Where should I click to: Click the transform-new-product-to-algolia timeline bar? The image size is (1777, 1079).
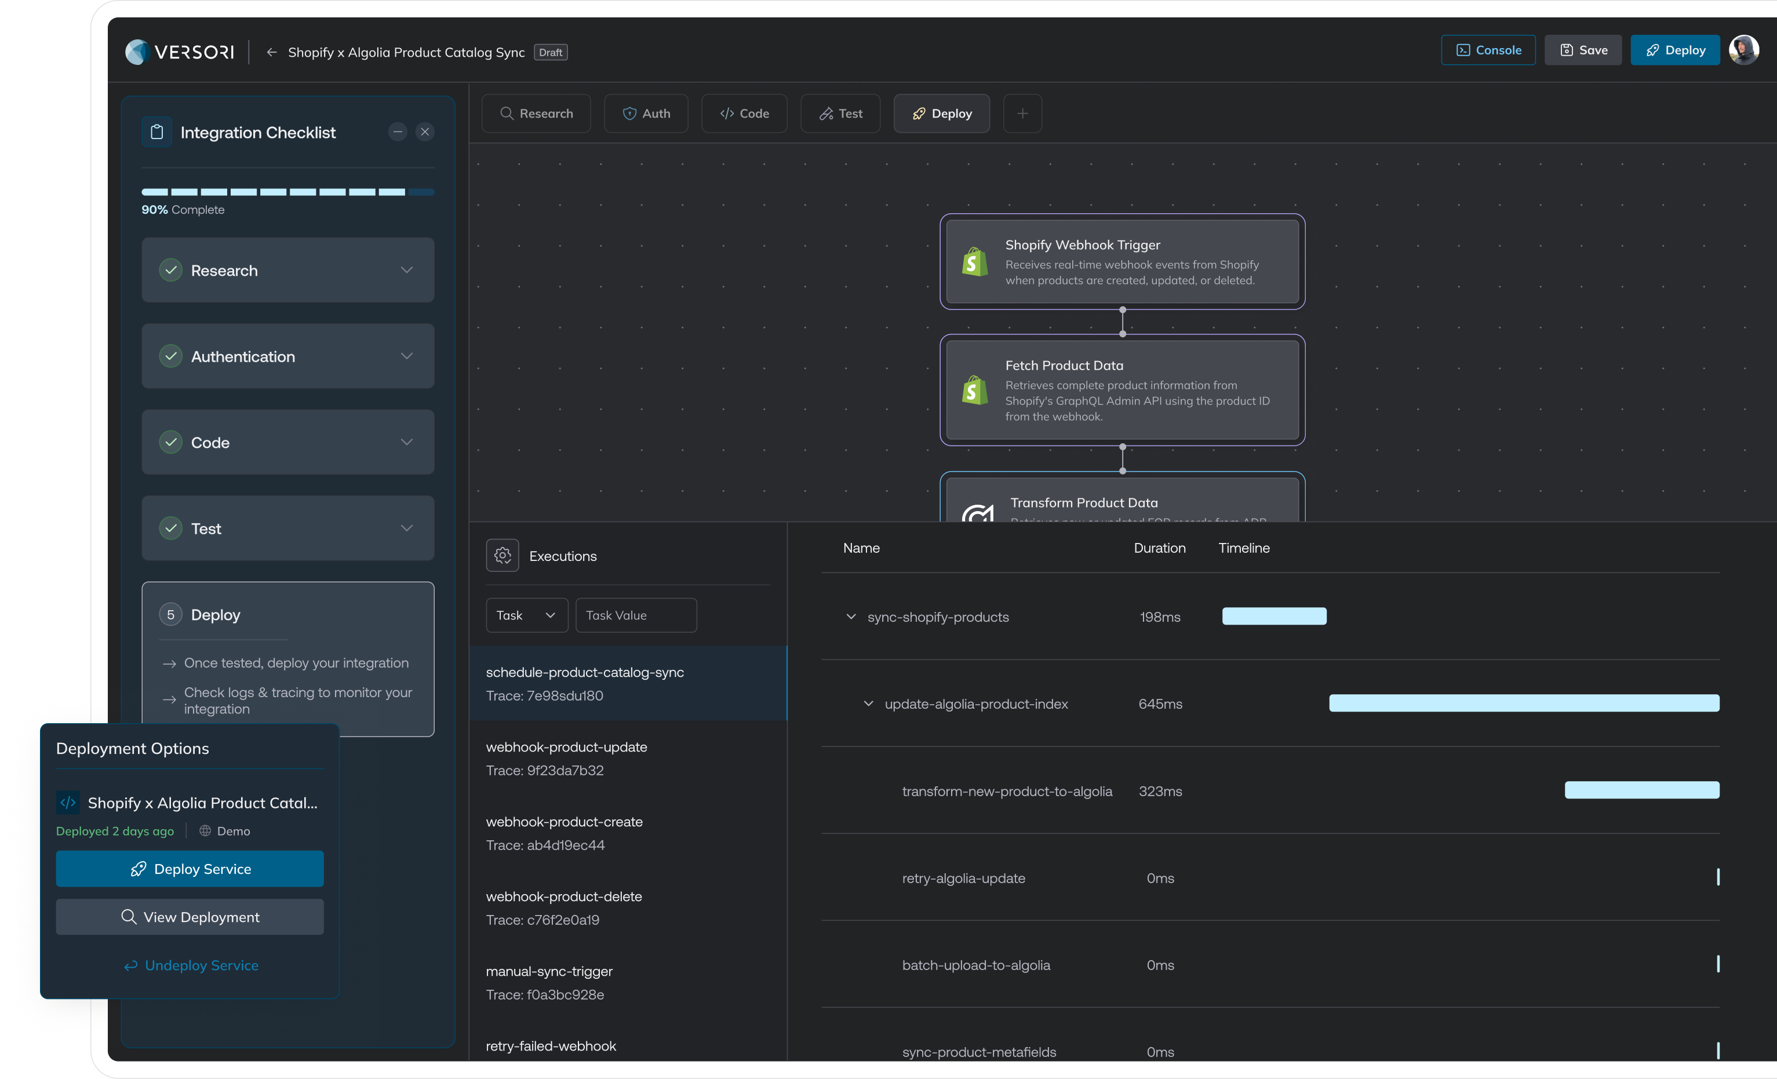click(x=1642, y=790)
